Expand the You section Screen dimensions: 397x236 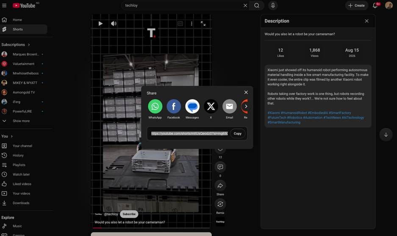click(x=7, y=136)
